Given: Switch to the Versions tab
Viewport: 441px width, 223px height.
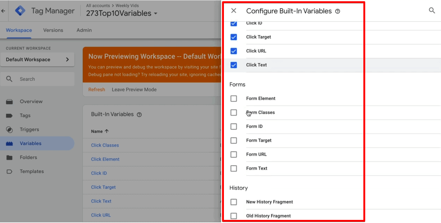Looking at the screenshot, I should (53, 30).
